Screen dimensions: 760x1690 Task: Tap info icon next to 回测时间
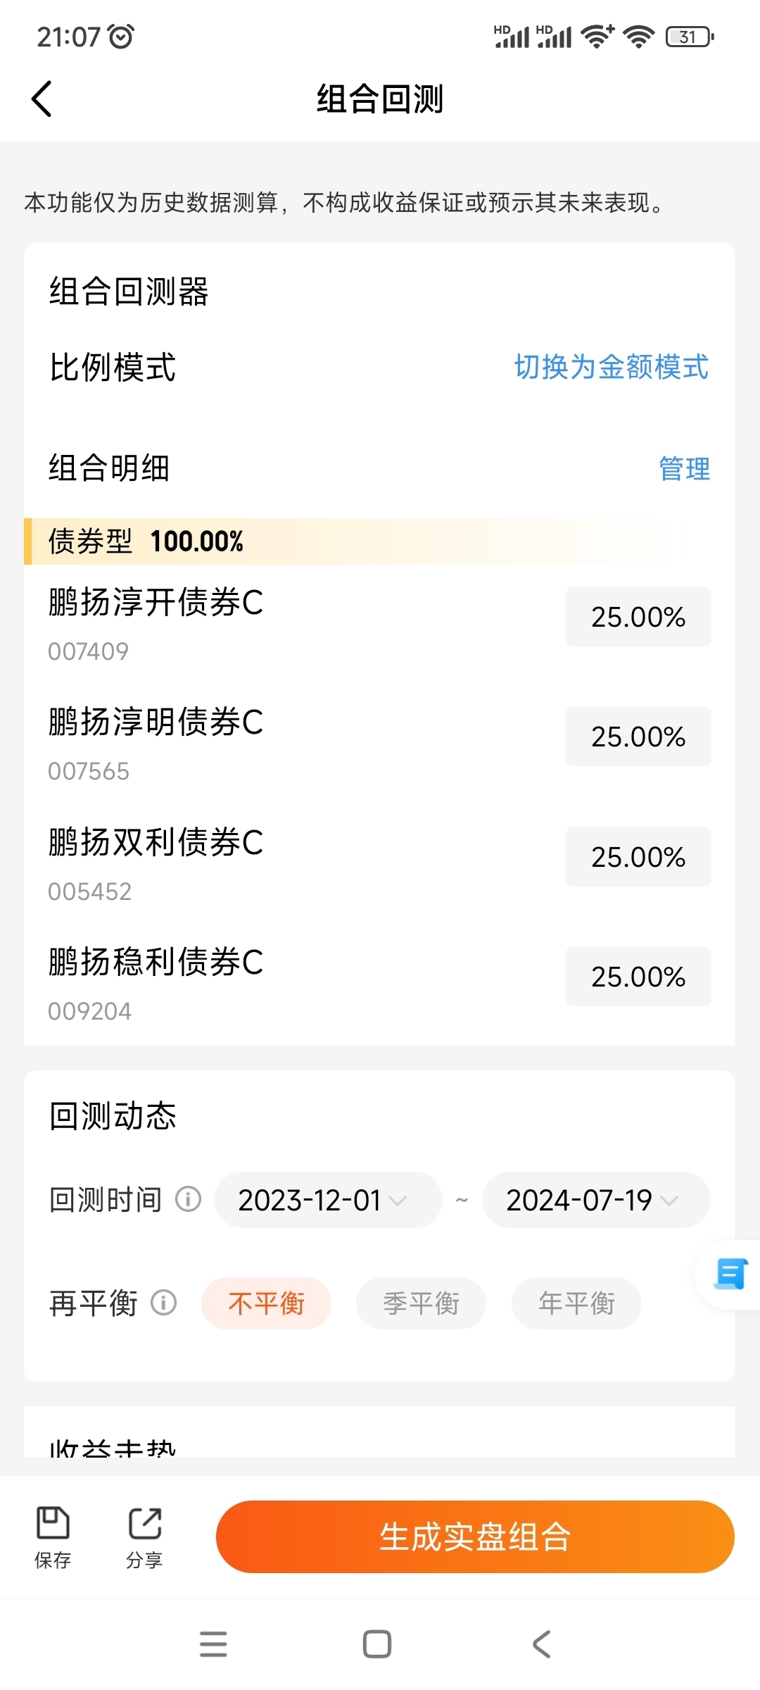click(188, 1199)
